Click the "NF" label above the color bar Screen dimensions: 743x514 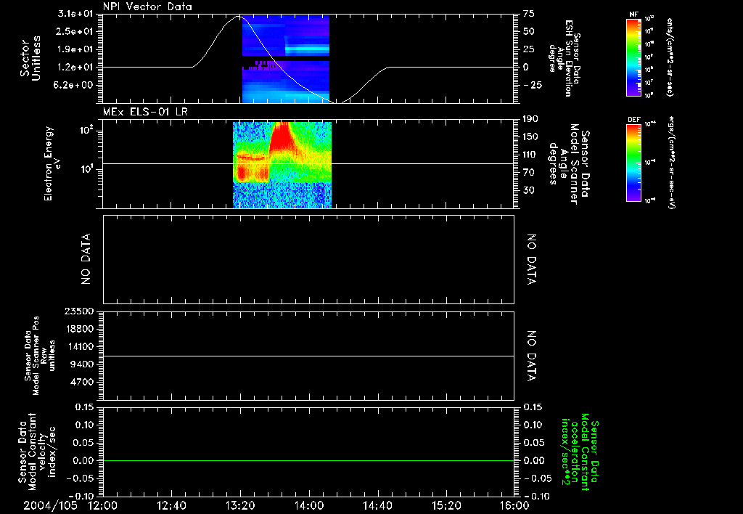point(634,15)
